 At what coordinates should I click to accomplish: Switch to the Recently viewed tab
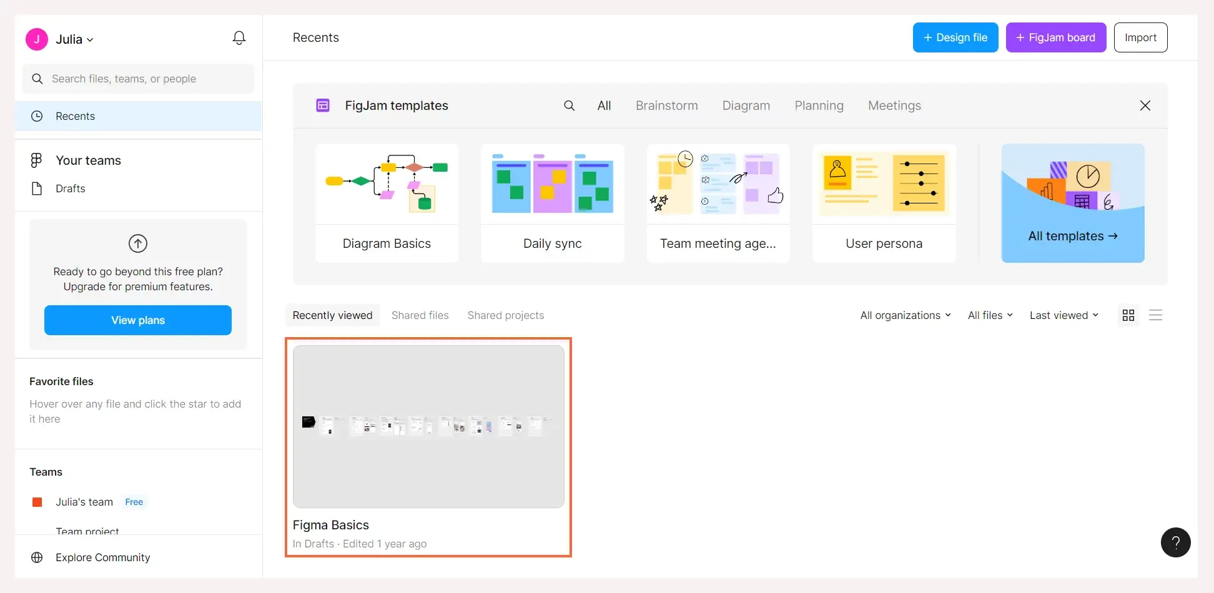332,315
